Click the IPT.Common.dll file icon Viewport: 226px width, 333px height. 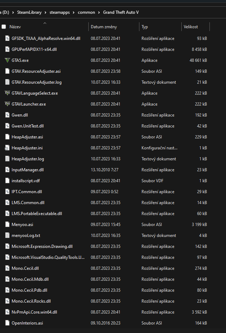tap(7, 191)
